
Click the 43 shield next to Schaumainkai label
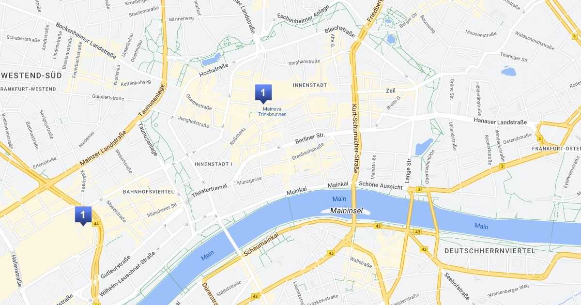(x=331, y=253)
